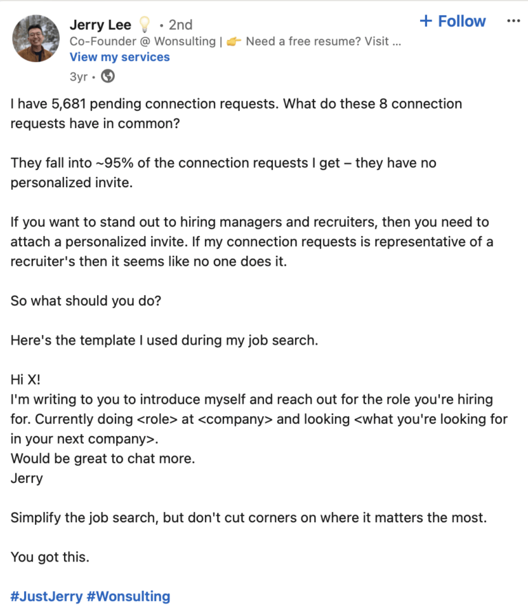This screenshot has height=613, width=528.
Task: Open the 'View my services' link
Action: [119, 56]
